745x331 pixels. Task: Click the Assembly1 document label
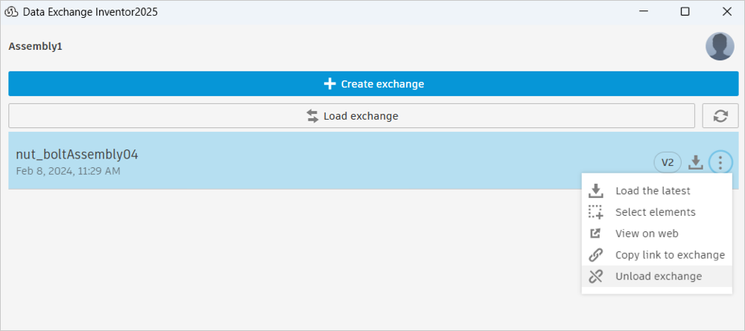(x=35, y=46)
